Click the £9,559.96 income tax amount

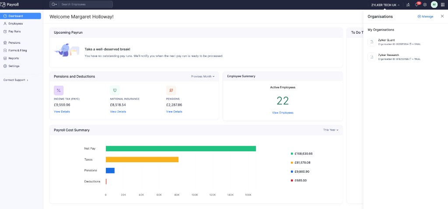62,105
